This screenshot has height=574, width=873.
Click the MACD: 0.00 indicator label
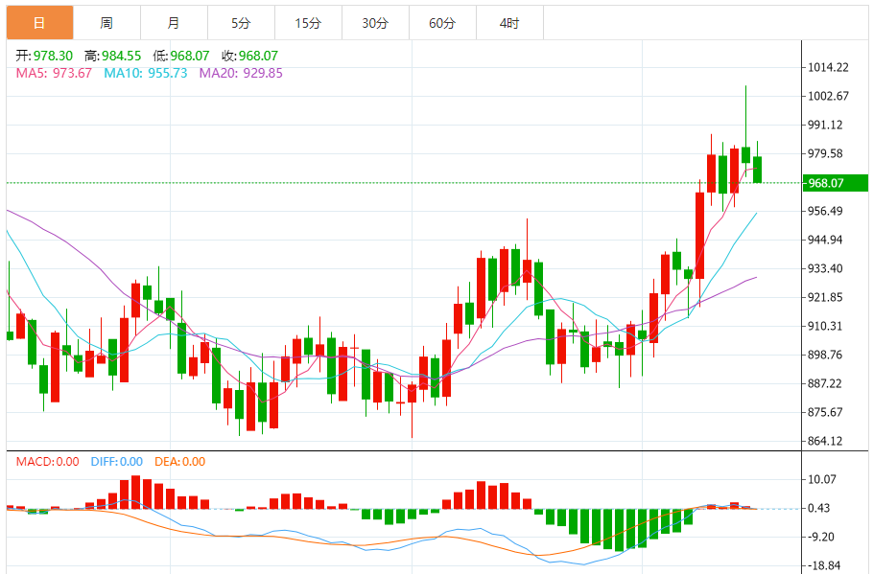47,462
